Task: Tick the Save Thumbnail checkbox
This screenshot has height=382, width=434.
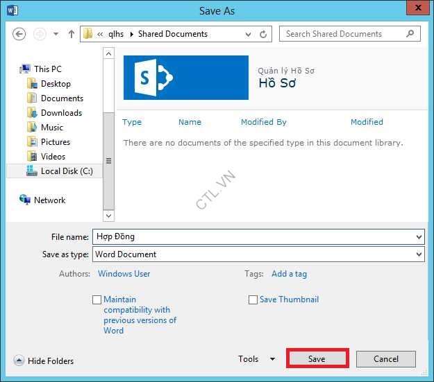Action: tap(253, 299)
